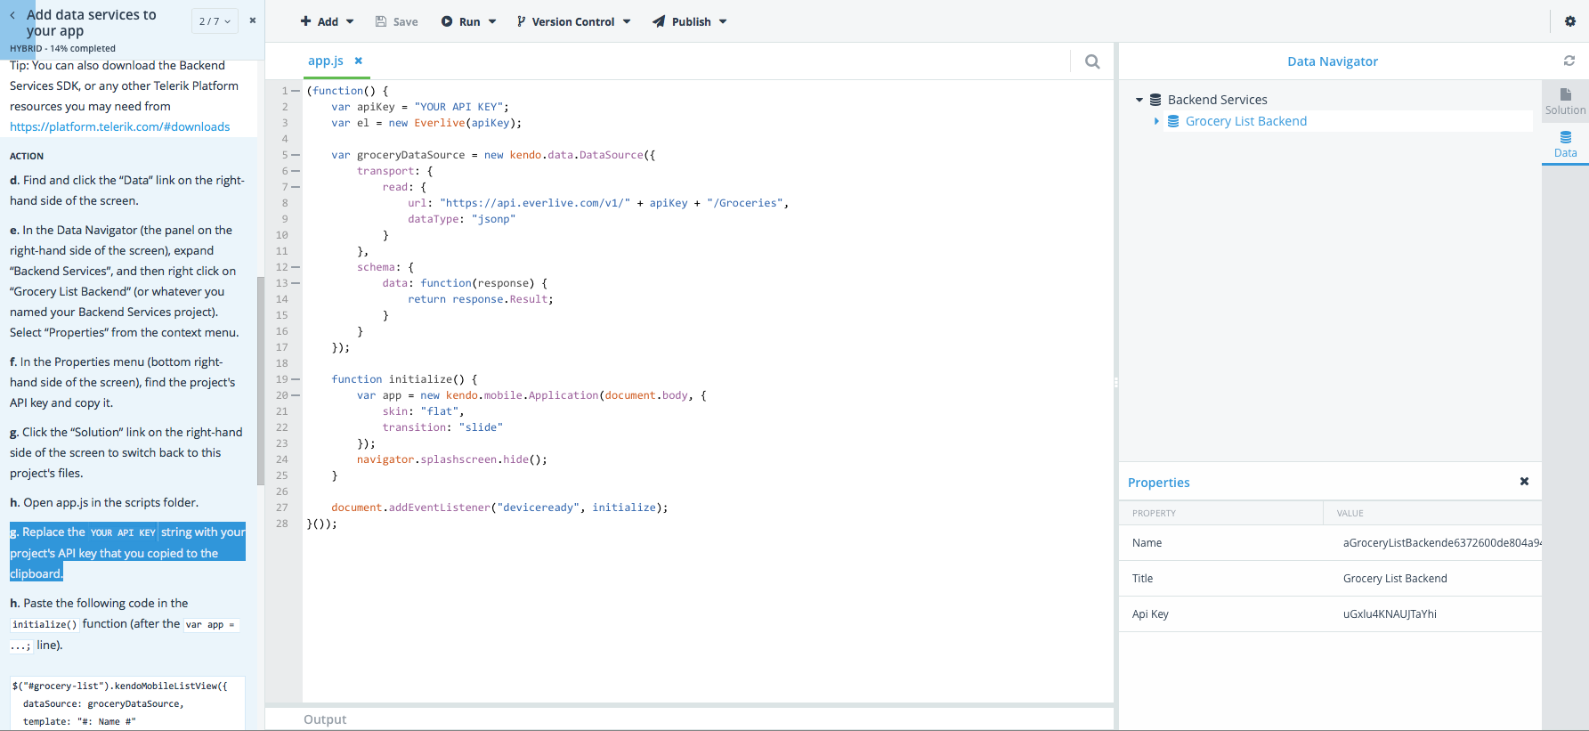Screen dimensions: 1589x731
Task: Click the Save button
Action: point(396,21)
